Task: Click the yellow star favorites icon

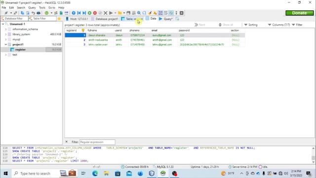Action: coord(59,19)
